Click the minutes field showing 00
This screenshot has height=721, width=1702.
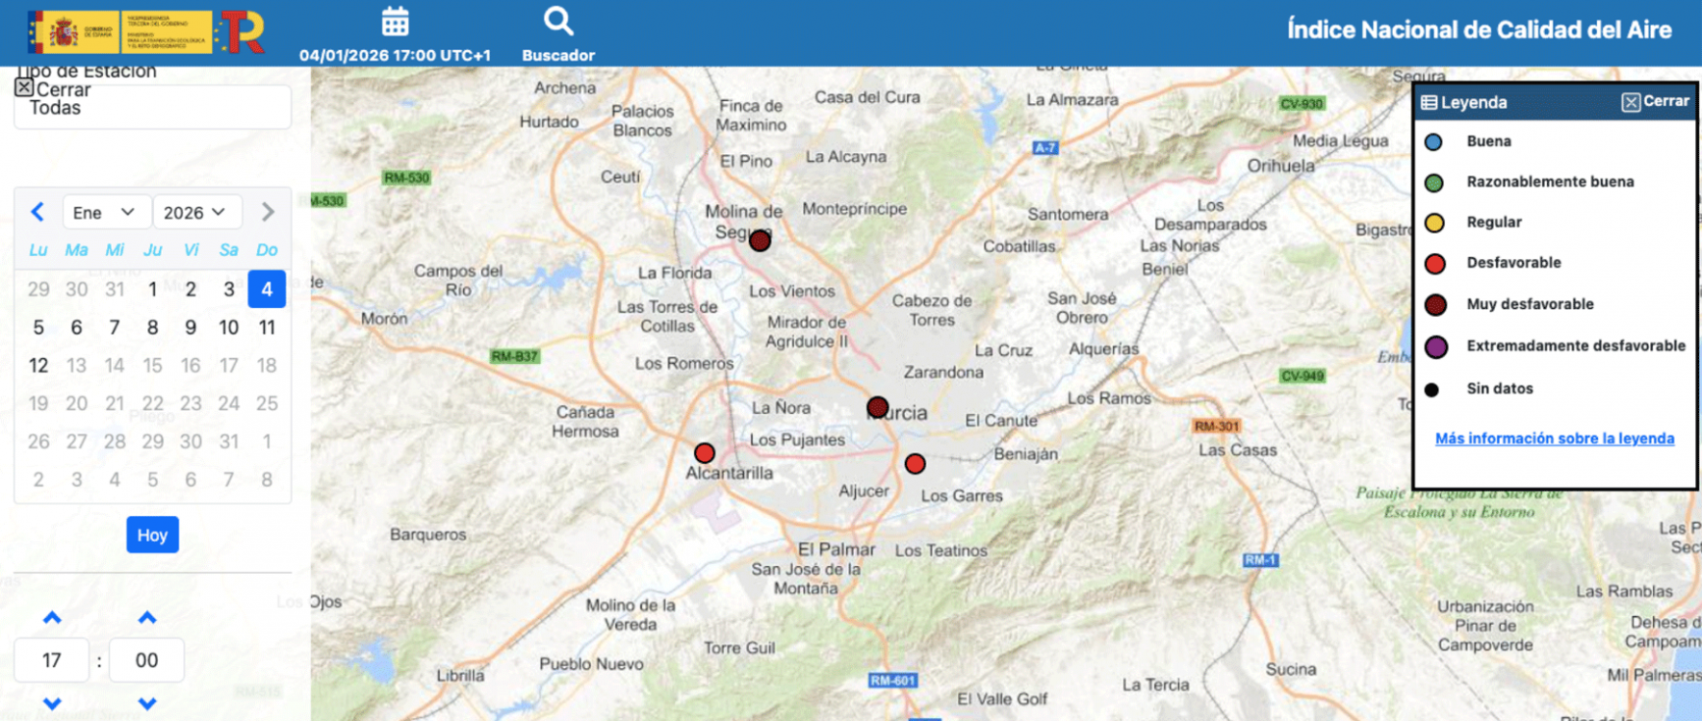click(147, 660)
